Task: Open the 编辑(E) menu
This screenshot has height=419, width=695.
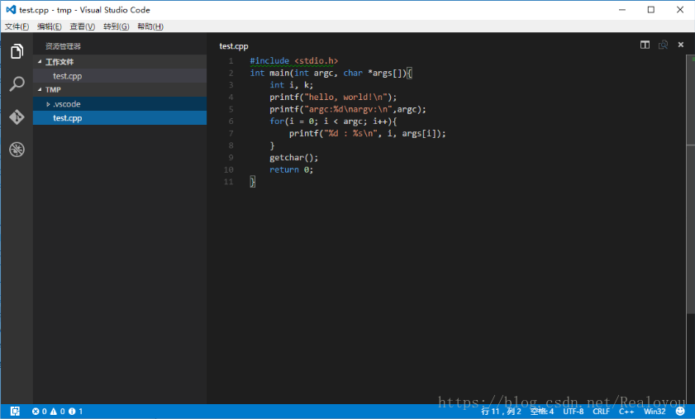Action: point(50,26)
